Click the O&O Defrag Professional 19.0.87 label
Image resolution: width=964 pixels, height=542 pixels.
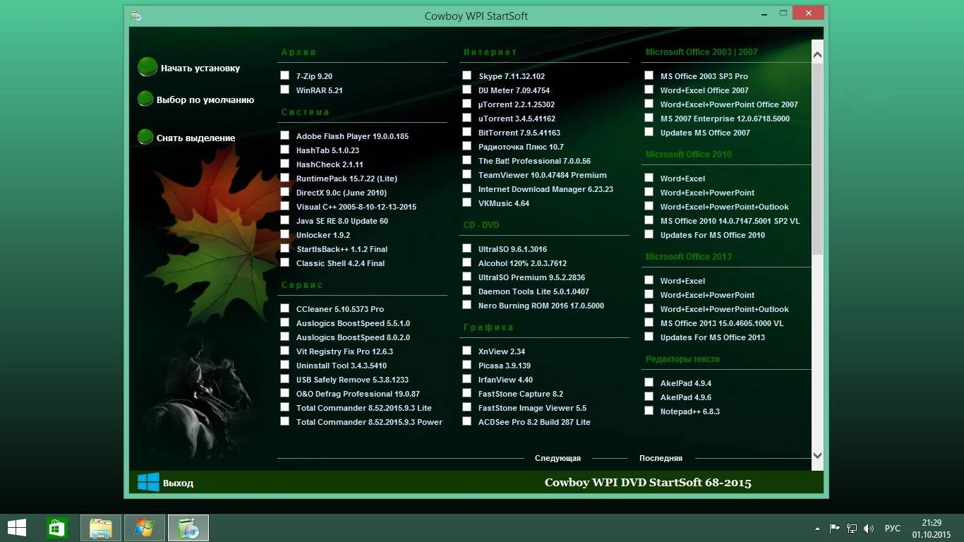tap(358, 394)
